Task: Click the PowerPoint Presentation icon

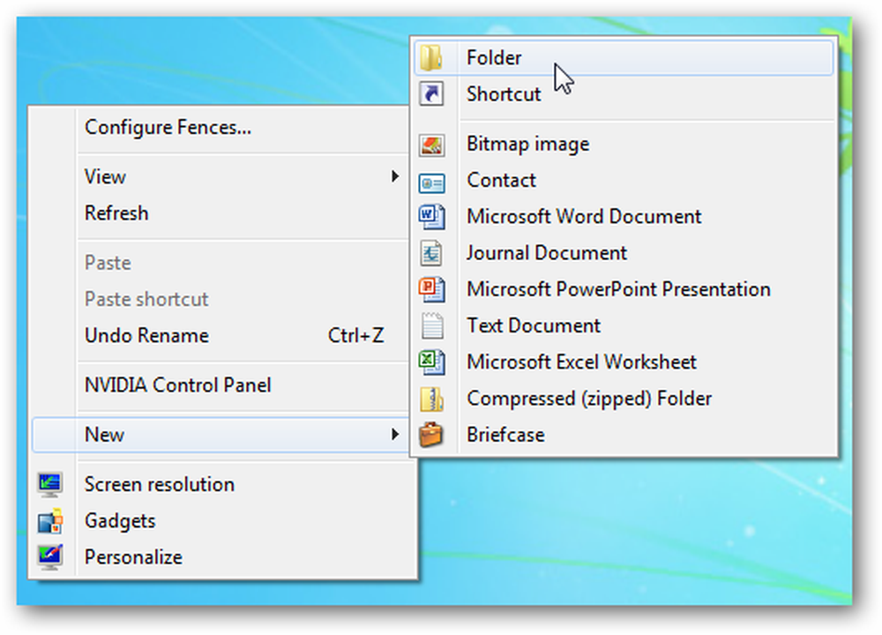Action: pos(431,289)
